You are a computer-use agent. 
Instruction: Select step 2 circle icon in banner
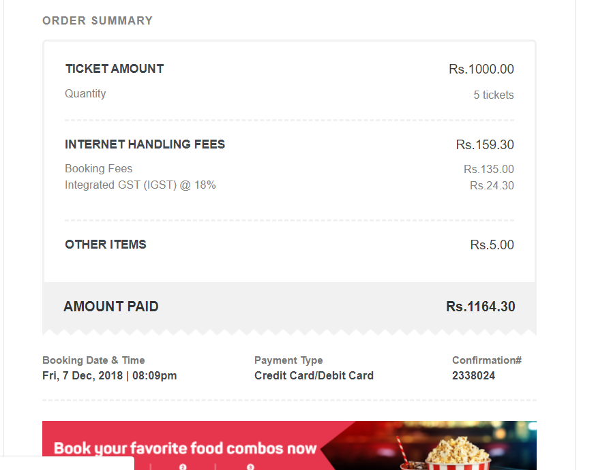point(183,467)
